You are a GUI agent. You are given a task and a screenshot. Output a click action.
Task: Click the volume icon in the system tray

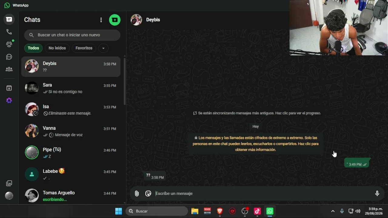point(358,211)
